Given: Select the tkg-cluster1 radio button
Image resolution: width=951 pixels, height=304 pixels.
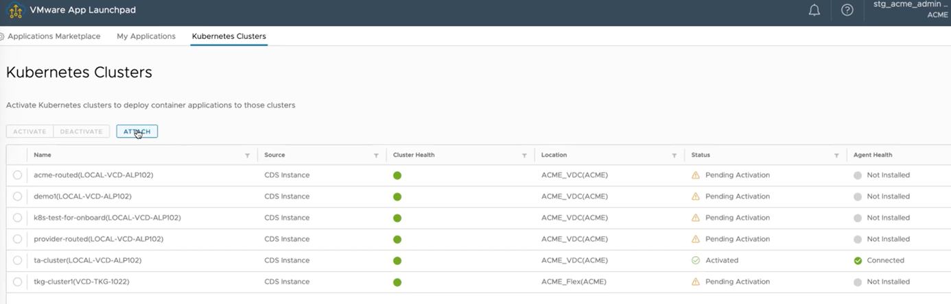Looking at the screenshot, I should point(17,282).
